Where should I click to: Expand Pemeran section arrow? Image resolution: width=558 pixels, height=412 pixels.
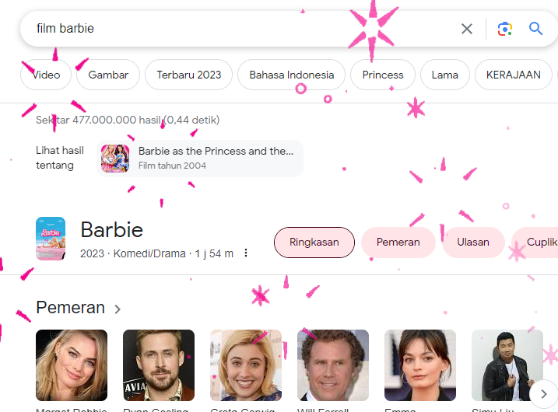coord(118,309)
